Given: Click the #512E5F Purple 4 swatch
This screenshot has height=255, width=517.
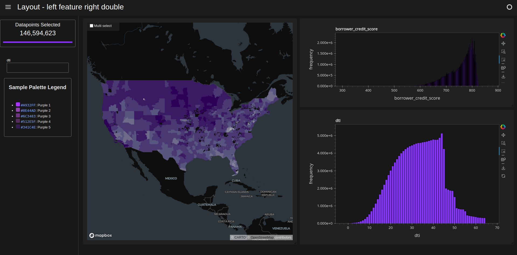Looking at the screenshot, I should click(x=18, y=121).
